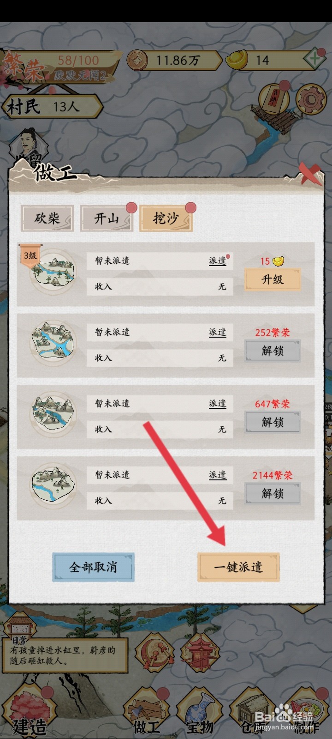Tap the green plus to add gold ingots
This screenshot has width=332, height=739.
tap(314, 60)
